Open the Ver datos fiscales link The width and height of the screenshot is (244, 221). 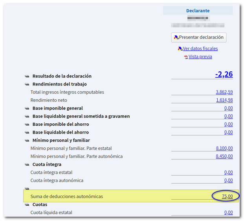click(x=200, y=49)
